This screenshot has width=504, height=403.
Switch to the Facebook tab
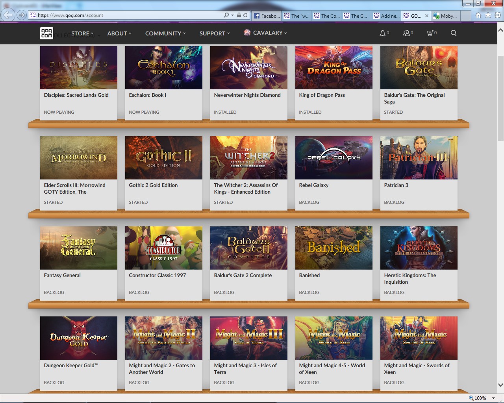click(x=266, y=16)
